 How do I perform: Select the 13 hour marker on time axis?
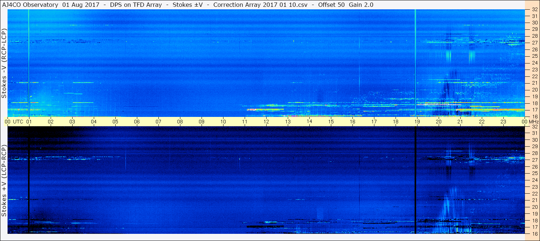point(288,122)
